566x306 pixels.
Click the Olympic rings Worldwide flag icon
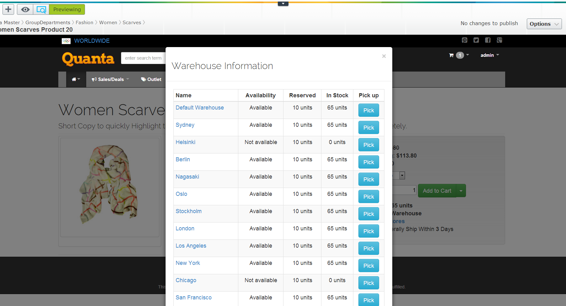pos(66,41)
